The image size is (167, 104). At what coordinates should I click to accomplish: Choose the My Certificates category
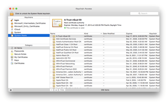pos(29,57)
